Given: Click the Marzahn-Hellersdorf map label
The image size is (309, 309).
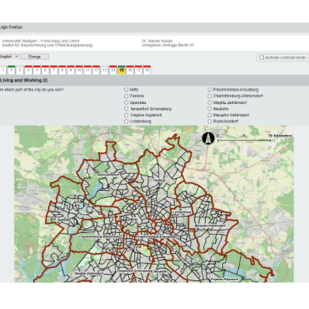Looking at the screenshot, I should click(210, 225).
